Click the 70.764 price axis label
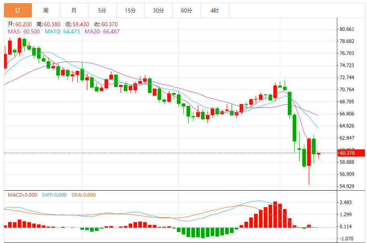Screen dimensions: 367x243 tap(347, 89)
